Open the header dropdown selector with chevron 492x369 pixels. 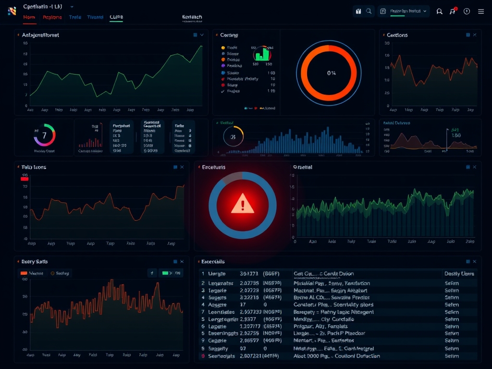click(x=404, y=11)
